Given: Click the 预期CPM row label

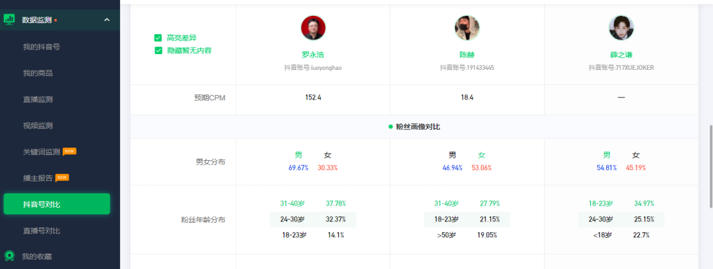Looking at the screenshot, I should (x=210, y=97).
